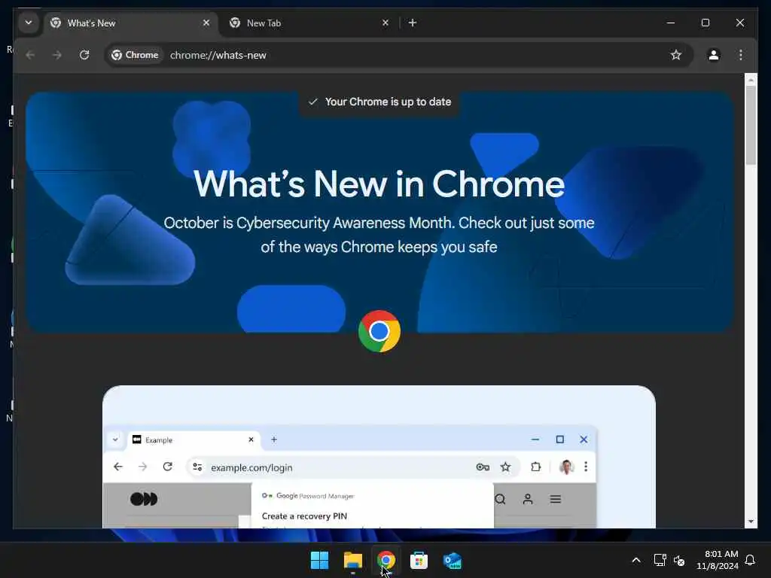Viewport: 771px width, 578px height.
Task: Click the muted volume tray icon
Action: click(679, 560)
